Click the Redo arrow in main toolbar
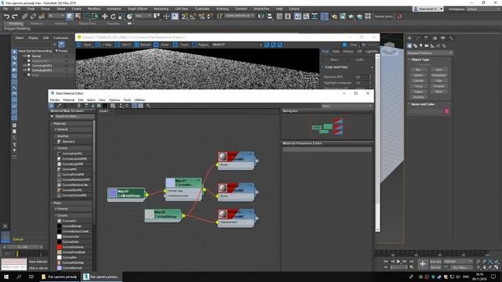This screenshot has height=282, width=502. (15, 16)
